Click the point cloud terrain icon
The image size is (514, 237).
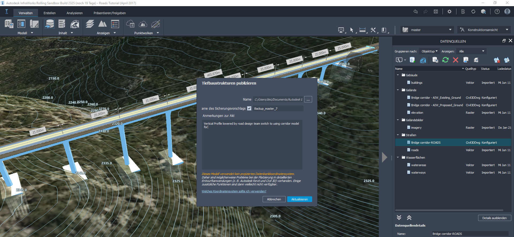tap(143, 24)
